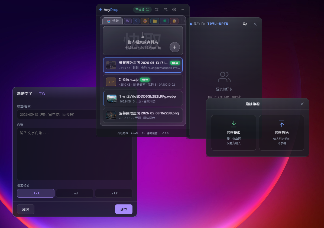Screen dimensions: 324x228
Task: Click the thumbnail of the .webp file
Action: pyautogui.click(x=112, y=99)
